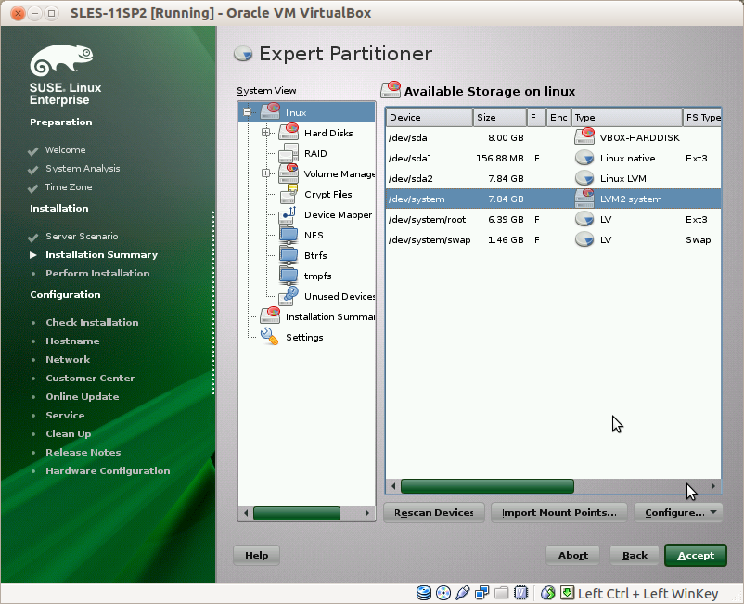Click the Btrfs folder icon

(289, 255)
